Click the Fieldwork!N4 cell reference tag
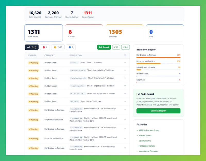Screen dimensions: 206x161 click(76, 137)
